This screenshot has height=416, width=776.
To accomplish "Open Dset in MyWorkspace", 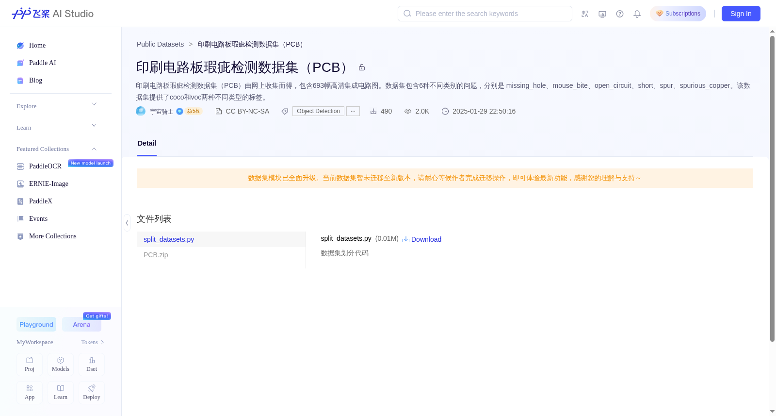I will point(92,364).
